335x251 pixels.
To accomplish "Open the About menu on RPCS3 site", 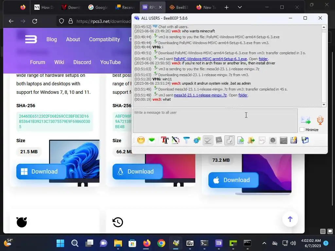I will (73, 39).
